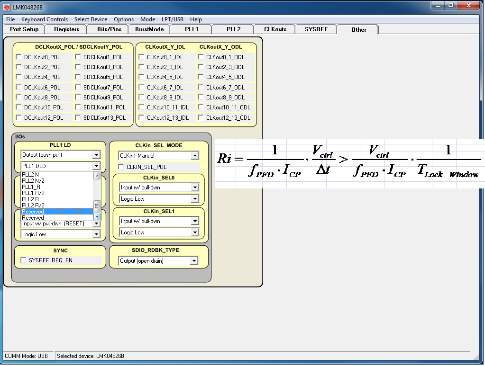Enable CLKout6_7_IDL checkbox
The height and width of the screenshot is (366, 485).
click(141, 88)
